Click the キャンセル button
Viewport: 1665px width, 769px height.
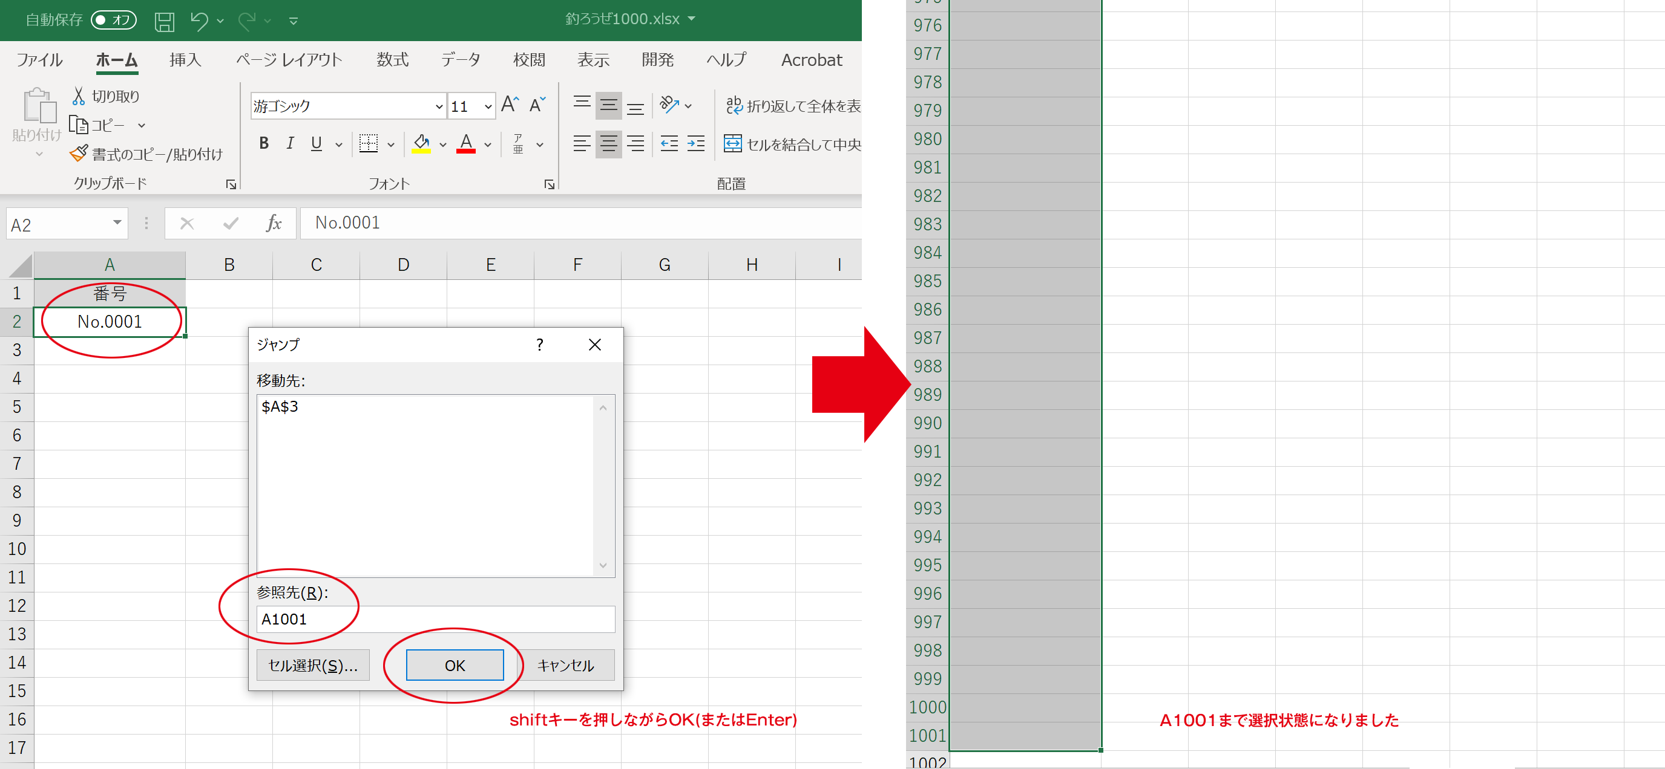click(565, 665)
